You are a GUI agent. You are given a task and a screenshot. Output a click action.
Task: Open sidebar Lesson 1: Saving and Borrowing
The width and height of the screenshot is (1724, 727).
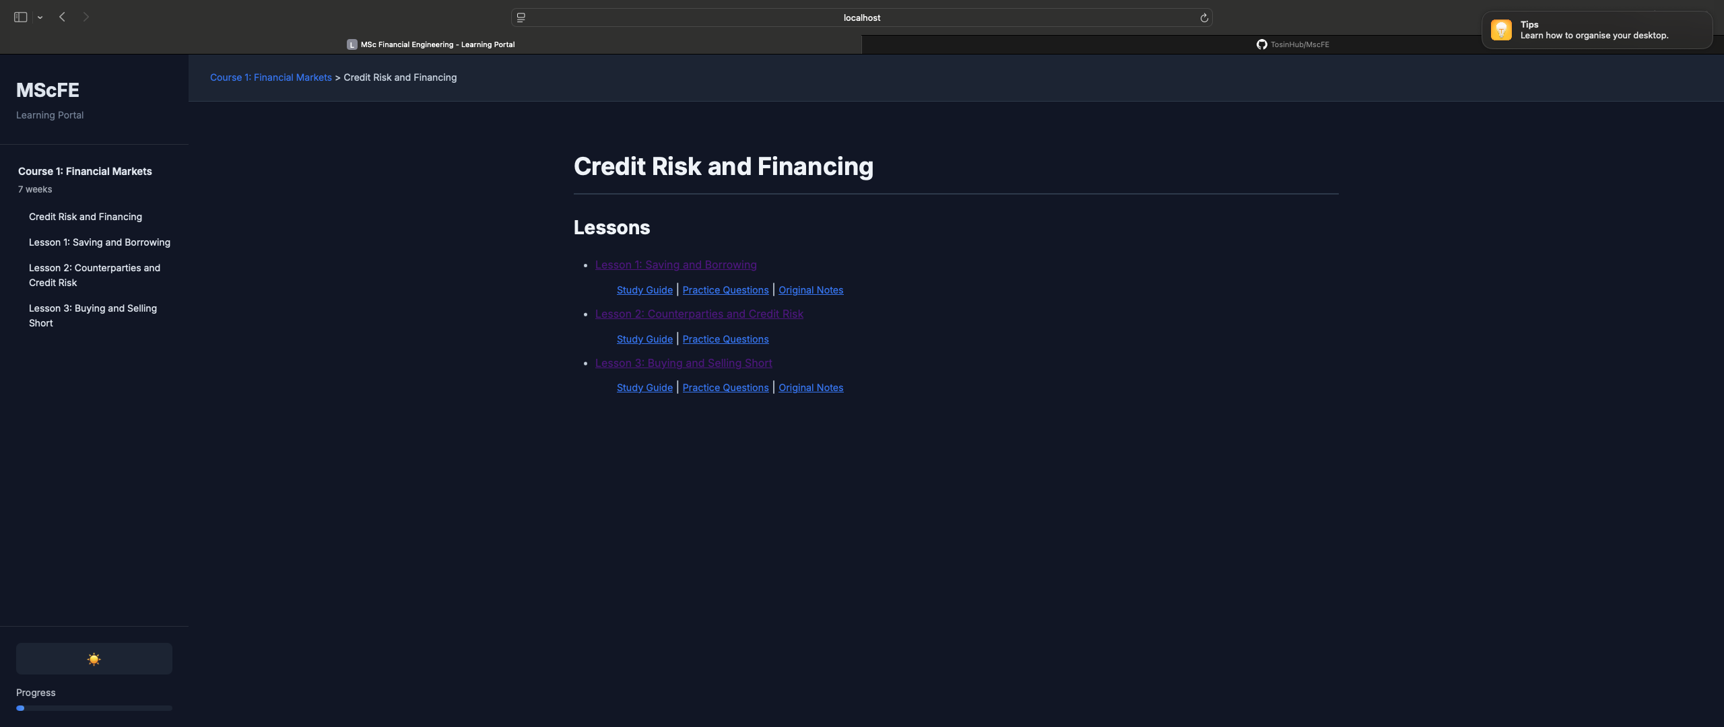[100, 242]
